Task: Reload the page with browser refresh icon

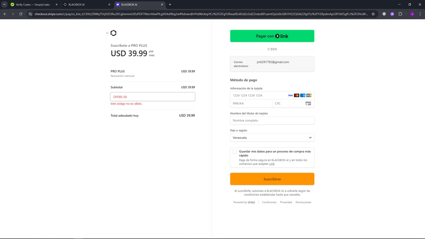Action: click(x=21, y=14)
